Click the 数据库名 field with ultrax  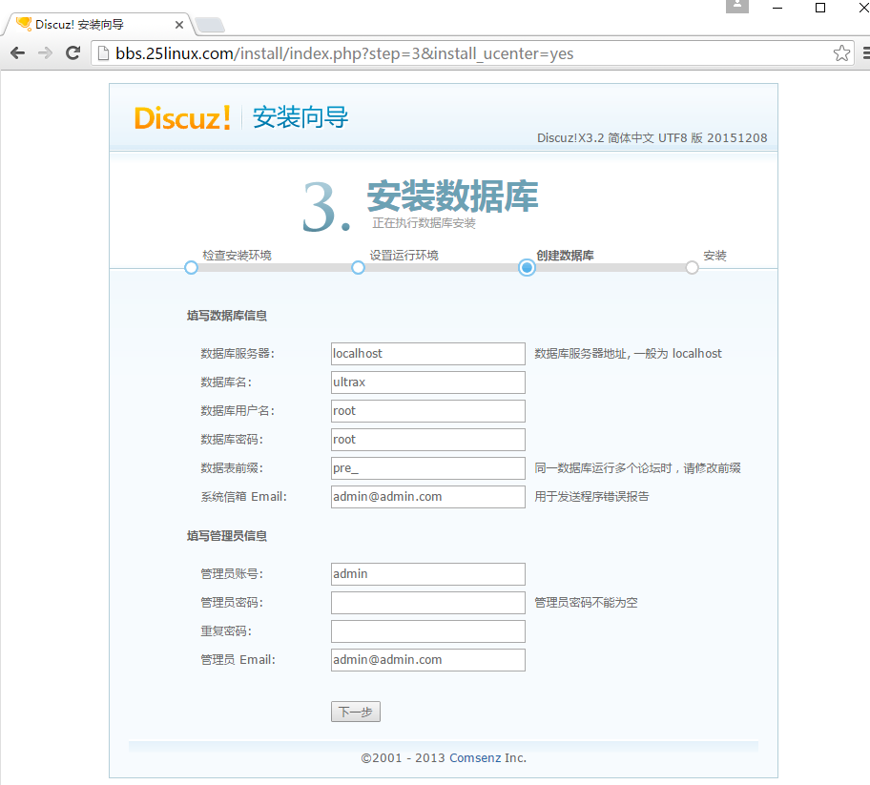coord(427,382)
